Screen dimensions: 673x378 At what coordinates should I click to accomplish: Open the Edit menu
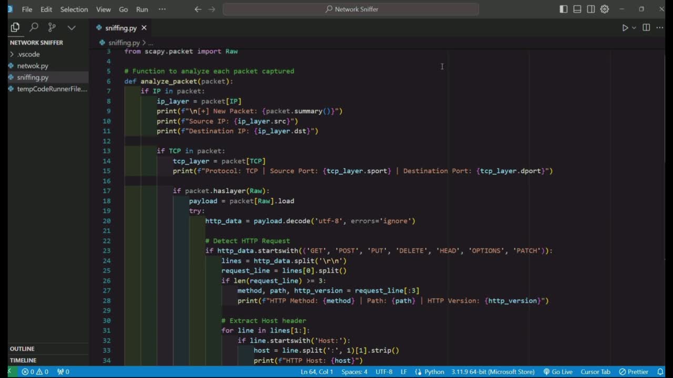tap(46, 9)
